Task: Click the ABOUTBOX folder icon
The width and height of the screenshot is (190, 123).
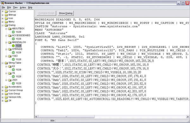Action: [x=10, y=29]
